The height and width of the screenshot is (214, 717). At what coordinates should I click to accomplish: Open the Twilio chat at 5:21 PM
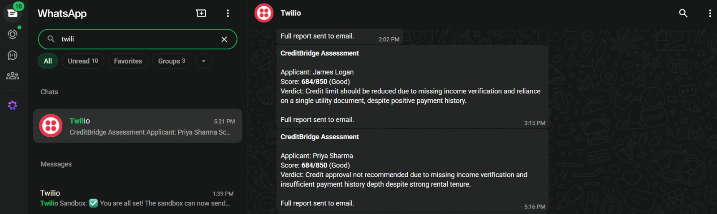point(138,126)
